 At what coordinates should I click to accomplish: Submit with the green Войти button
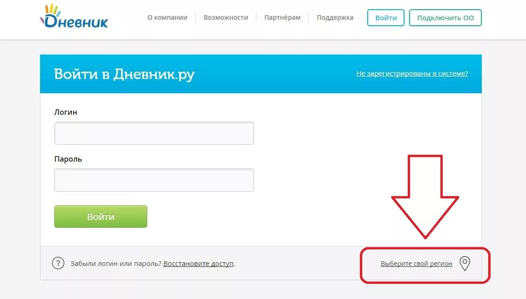click(101, 217)
